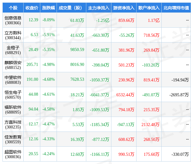Viewport: 191px width, 164px height.
Task: Click closing price 205.71
Action: click(x=32, y=64)
